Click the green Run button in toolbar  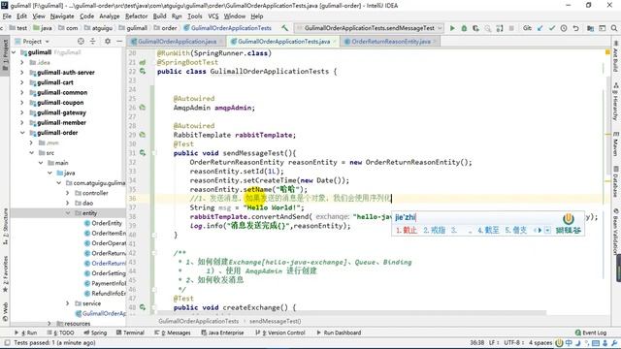pyautogui.click(x=452, y=28)
